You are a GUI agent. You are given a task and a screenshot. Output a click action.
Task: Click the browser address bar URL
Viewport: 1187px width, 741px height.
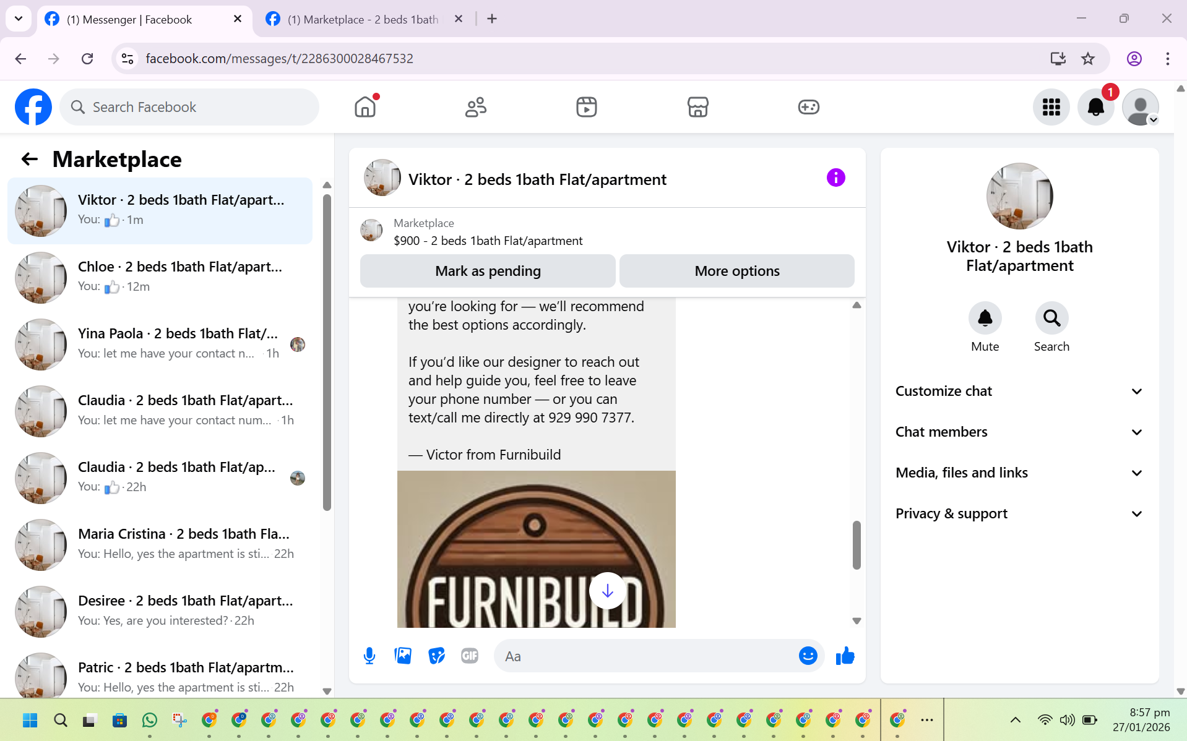pos(279,59)
